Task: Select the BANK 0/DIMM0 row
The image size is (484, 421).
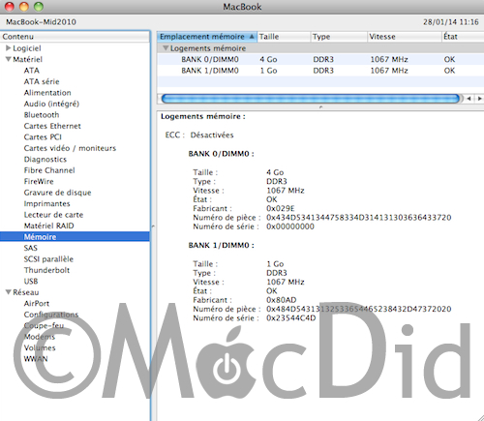Action: 320,60
